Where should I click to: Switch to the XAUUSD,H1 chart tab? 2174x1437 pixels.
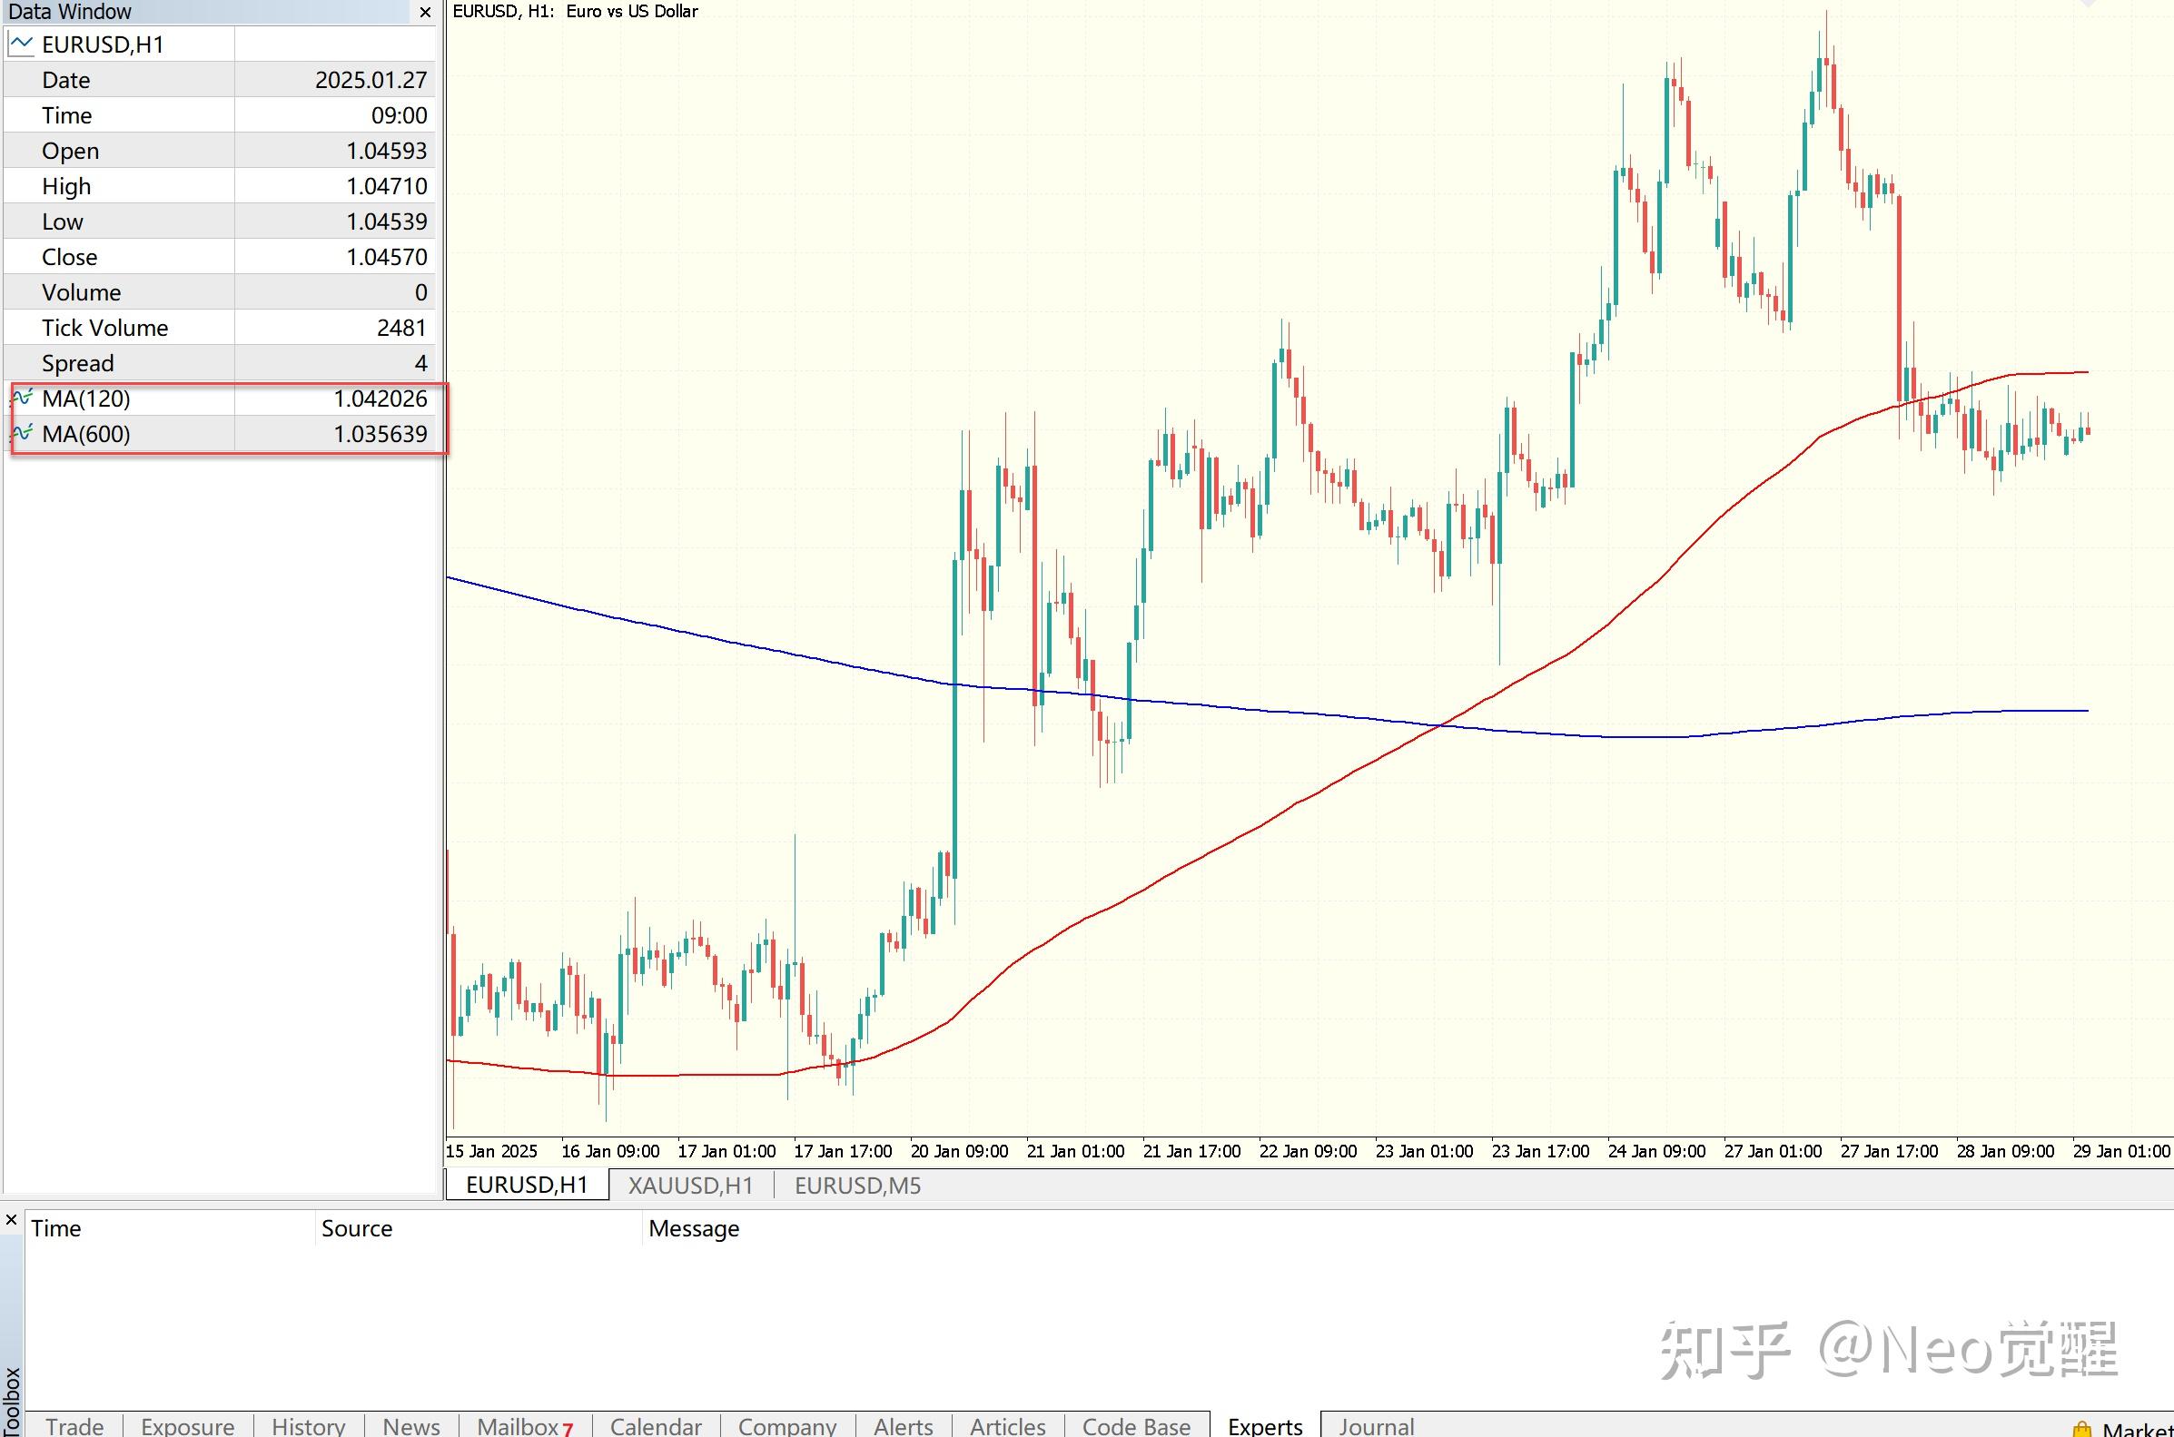click(x=691, y=1185)
